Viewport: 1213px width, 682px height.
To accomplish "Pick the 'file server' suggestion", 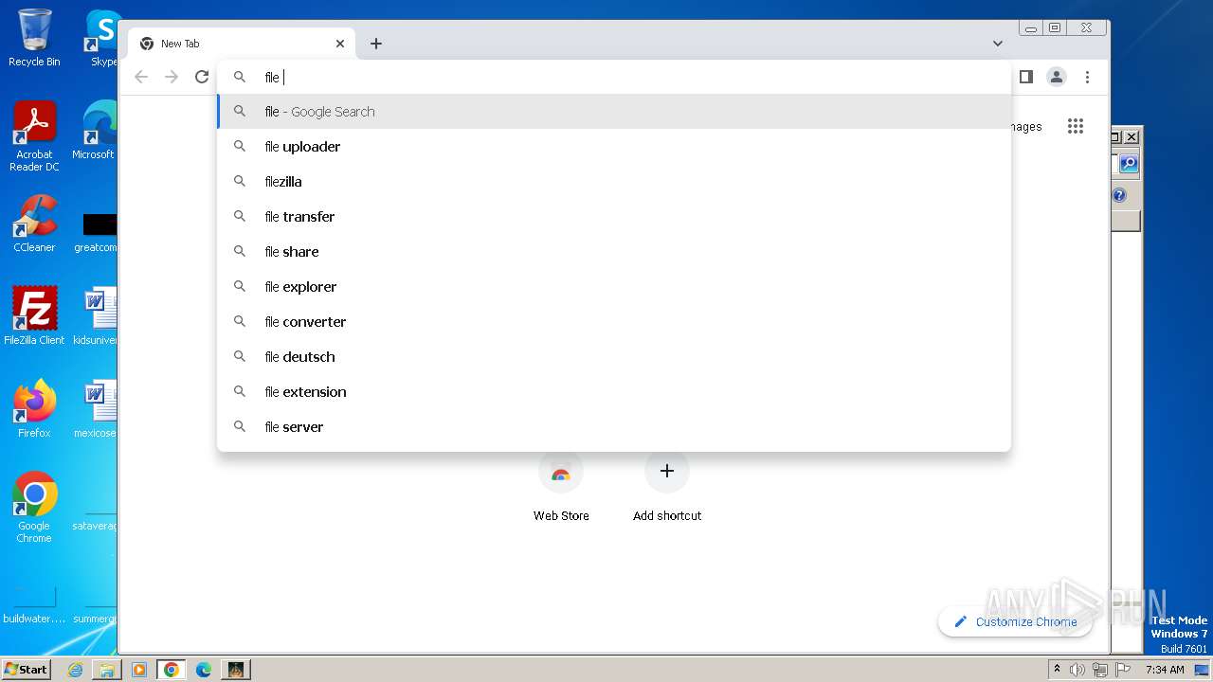I will tap(614, 427).
